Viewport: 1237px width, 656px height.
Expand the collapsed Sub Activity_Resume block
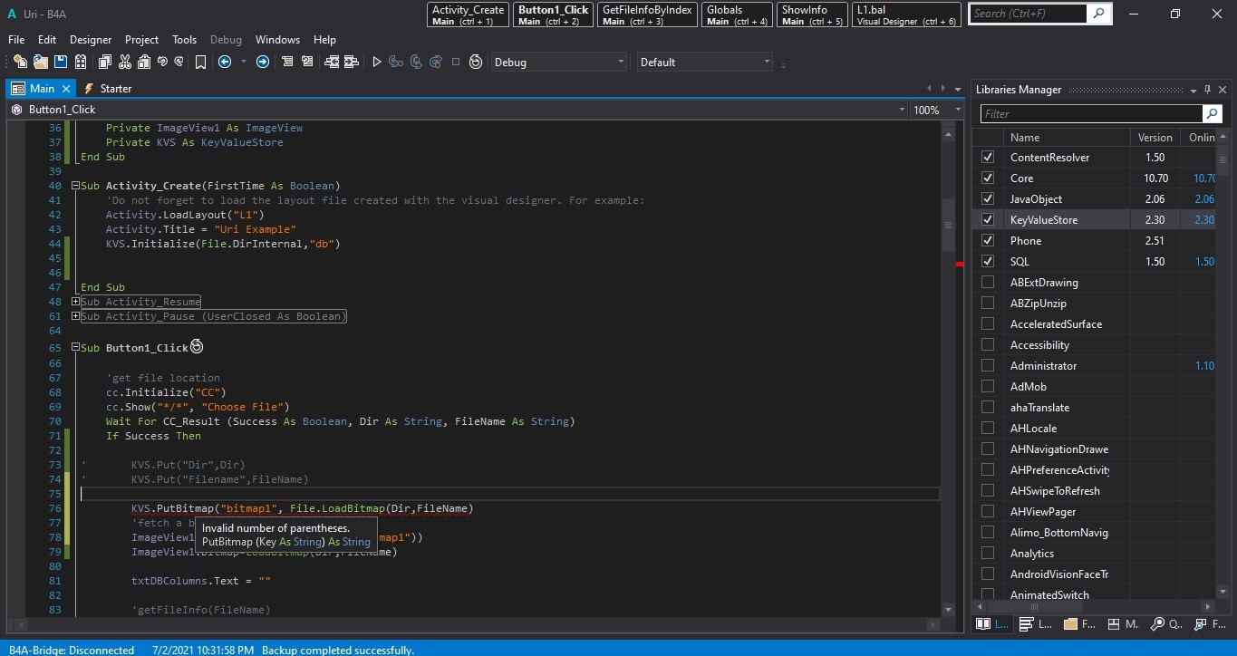(76, 302)
